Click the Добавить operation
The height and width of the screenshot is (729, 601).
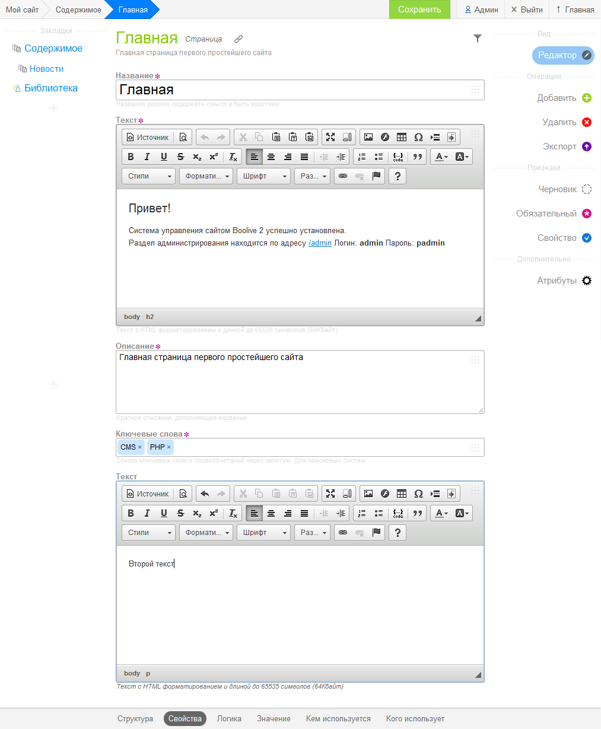[x=564, y=98]
